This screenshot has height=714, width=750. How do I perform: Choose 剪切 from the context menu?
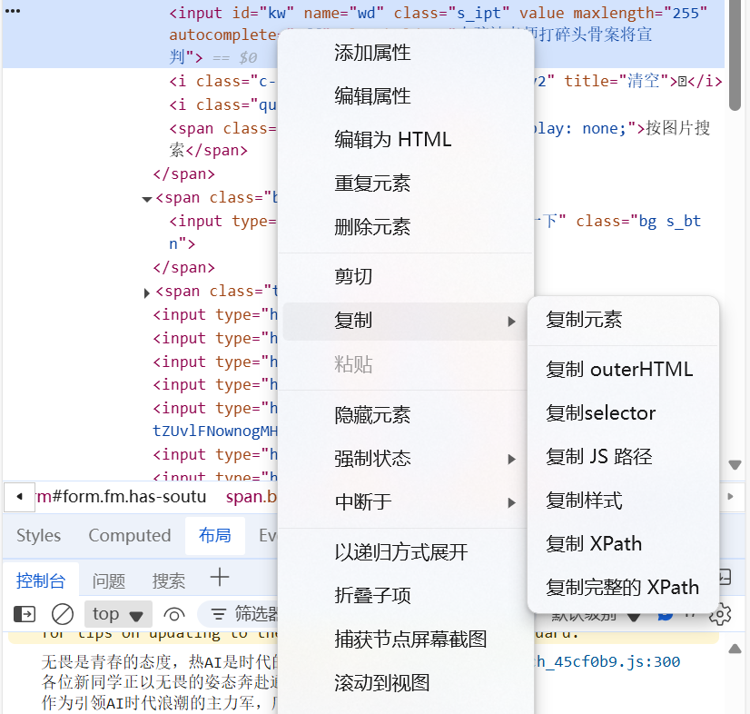click(x=405, y=276)
